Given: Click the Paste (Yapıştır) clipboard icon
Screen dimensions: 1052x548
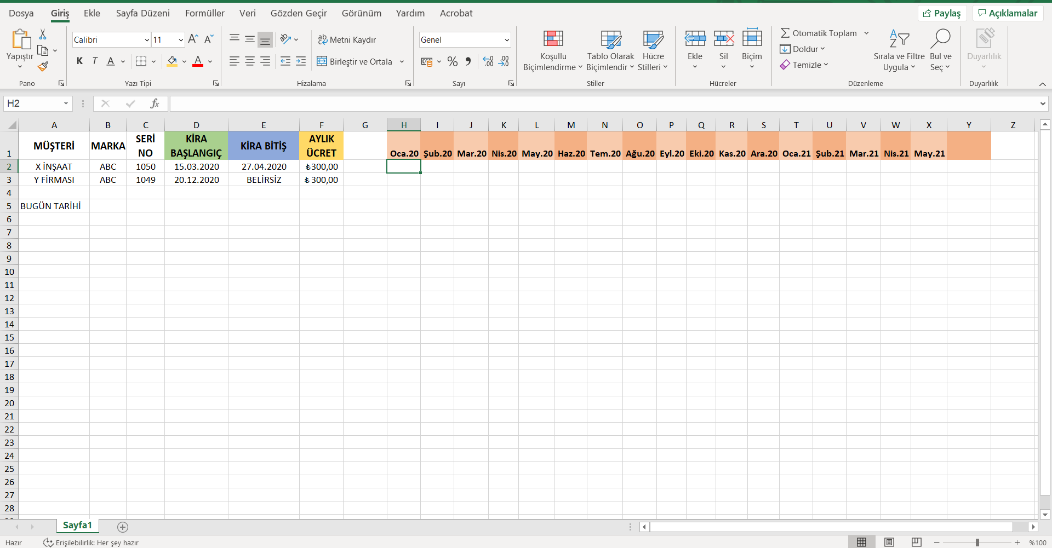Looking at the screenshot, I should pos(21,39).
